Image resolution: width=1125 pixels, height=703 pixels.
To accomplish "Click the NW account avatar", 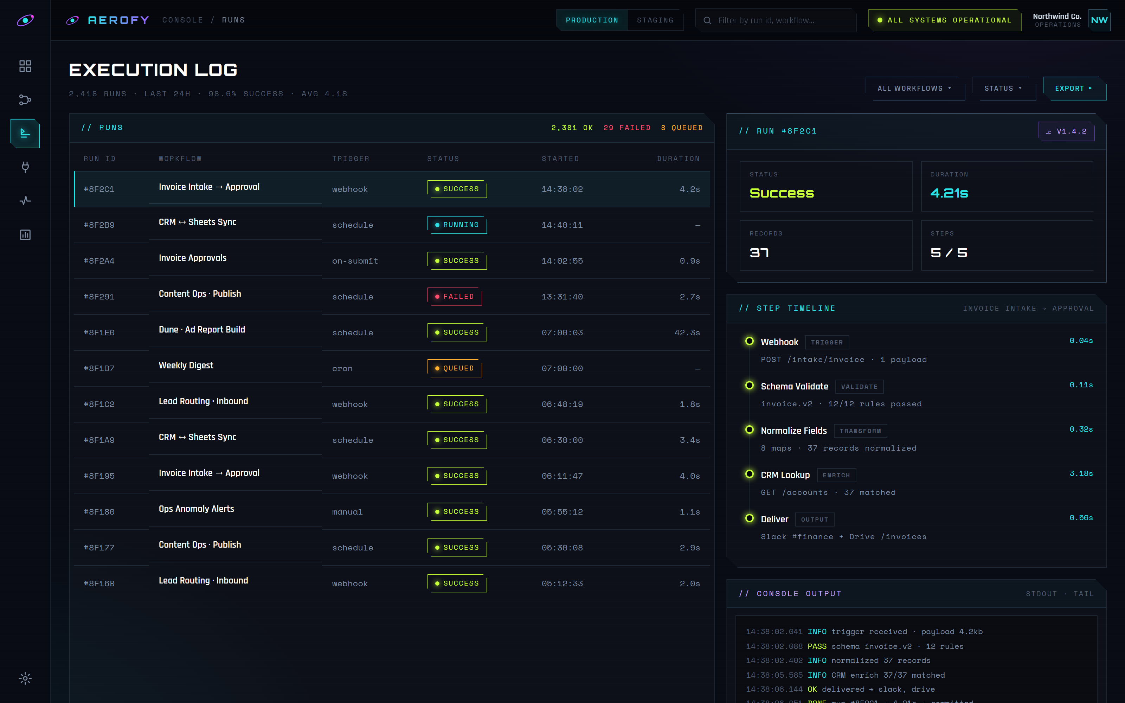I will click(x=1099, y=20).
